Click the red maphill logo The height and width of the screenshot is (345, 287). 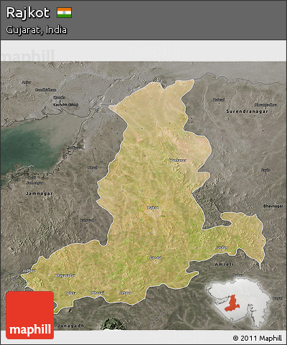30,315
